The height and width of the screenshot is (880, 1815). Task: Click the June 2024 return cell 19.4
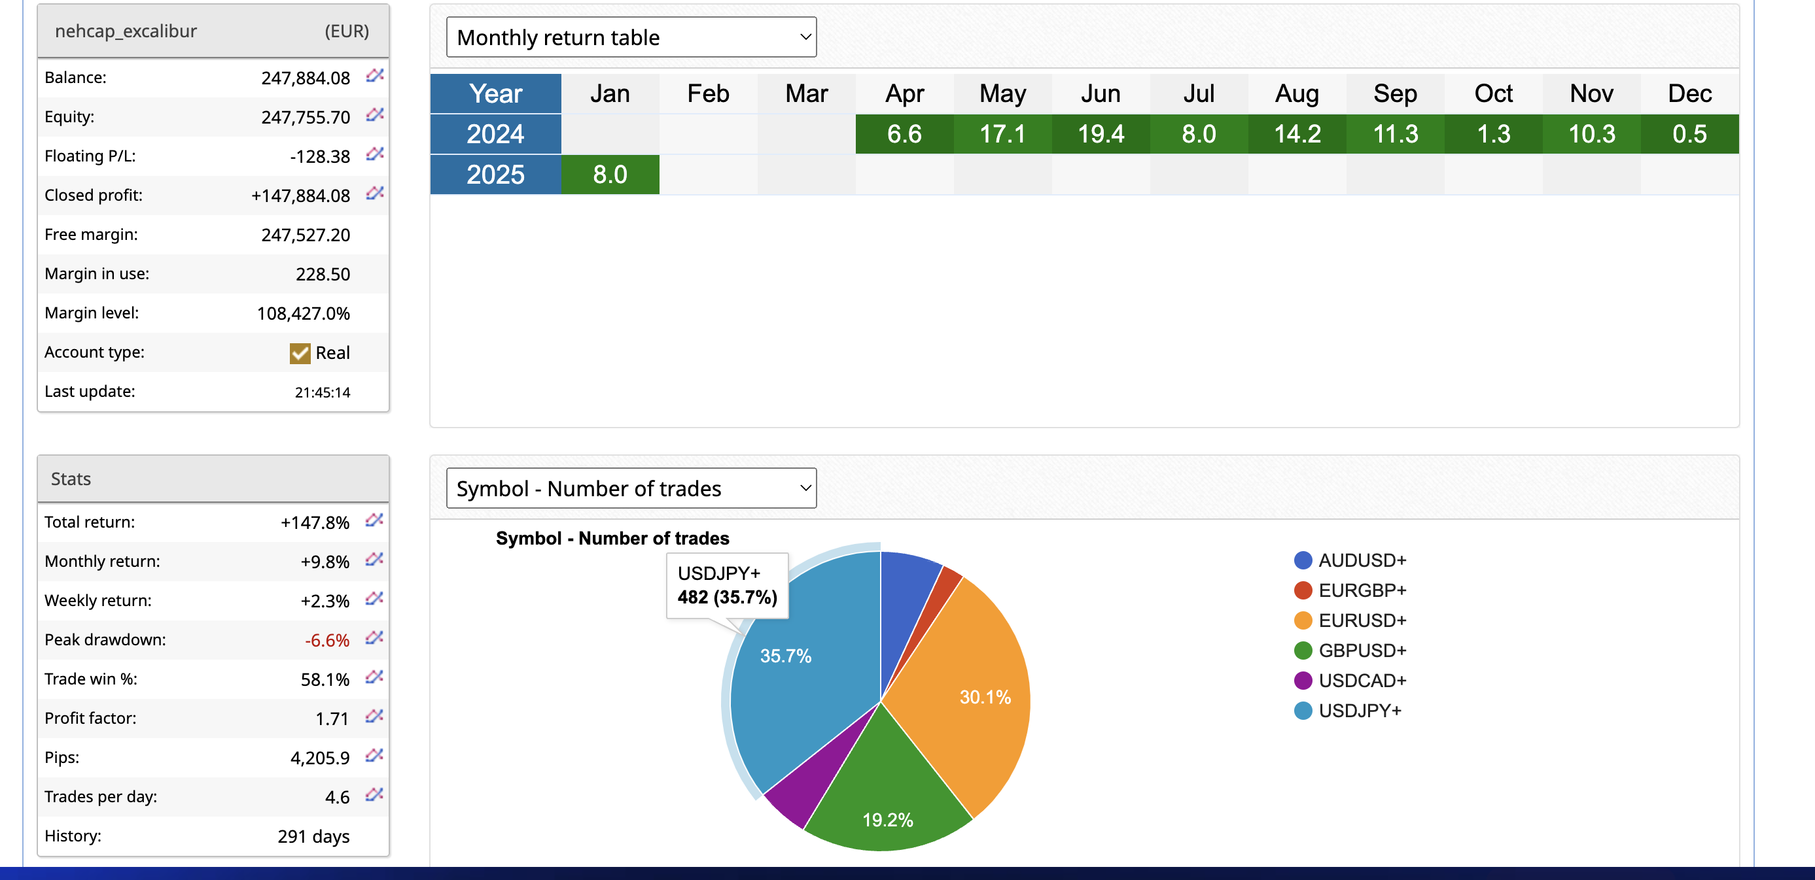coord(1101,135)
